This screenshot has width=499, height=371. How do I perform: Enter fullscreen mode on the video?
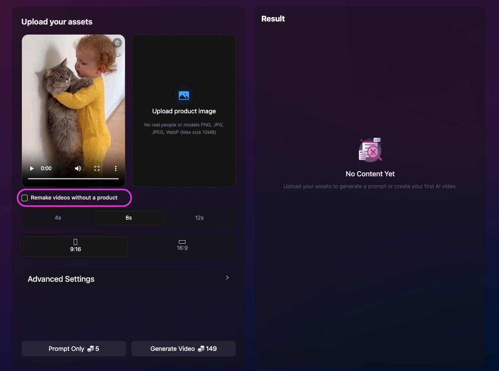(97, 168)
